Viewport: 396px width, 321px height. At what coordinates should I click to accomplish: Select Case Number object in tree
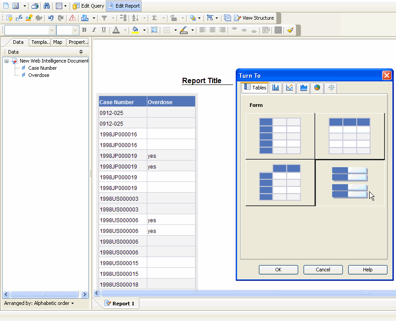pos(42,68)
